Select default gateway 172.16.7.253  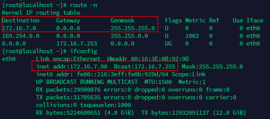[77, 44]
